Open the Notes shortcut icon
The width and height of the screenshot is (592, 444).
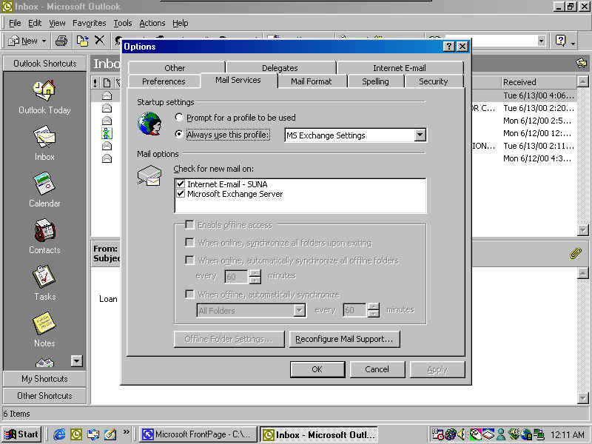coord(44,323)
